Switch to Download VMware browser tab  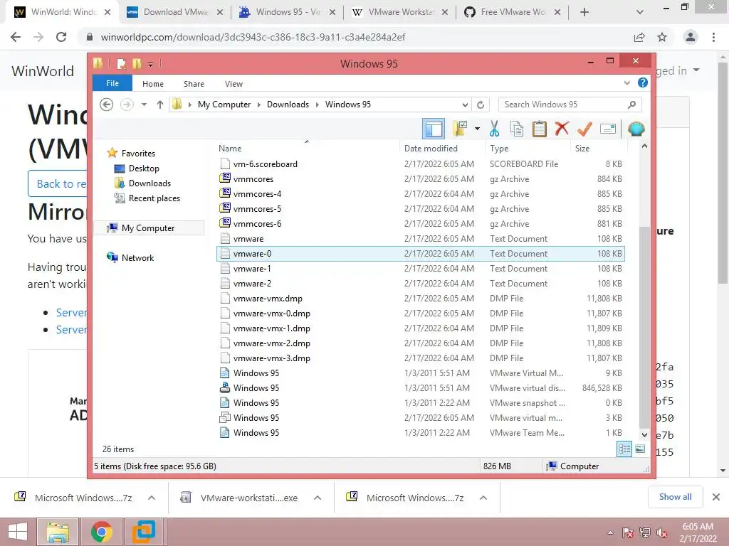(x=175, y=12)
